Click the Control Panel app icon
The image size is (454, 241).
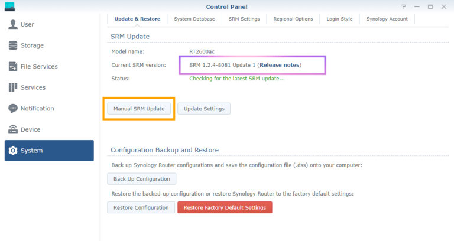click(x=9, y=6)
